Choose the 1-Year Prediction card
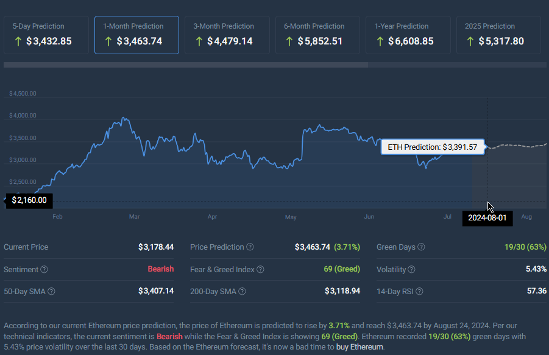Viewport: 549px width, 355px height. [x=408, y=35]
